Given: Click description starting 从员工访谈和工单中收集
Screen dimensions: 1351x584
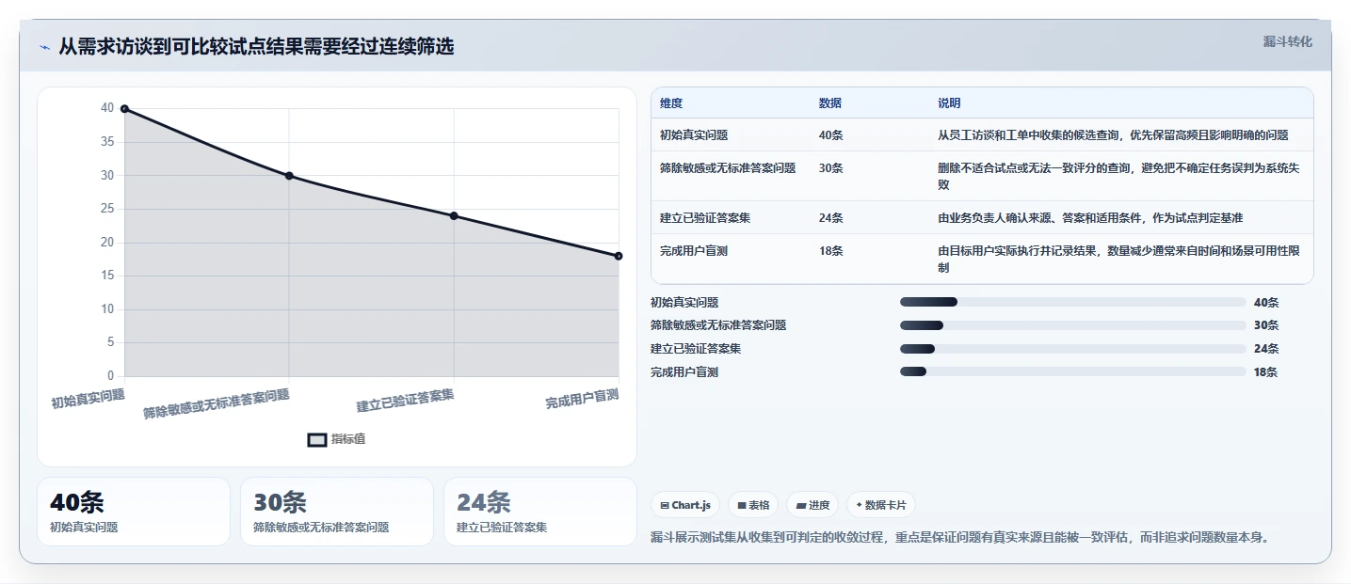Looking at the screenshot, I should pyautogui.click(x=1113, y=135).
